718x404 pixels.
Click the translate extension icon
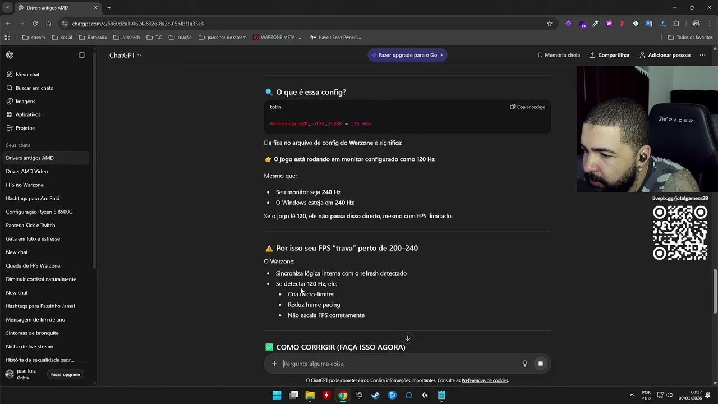(x=649, y=24)
